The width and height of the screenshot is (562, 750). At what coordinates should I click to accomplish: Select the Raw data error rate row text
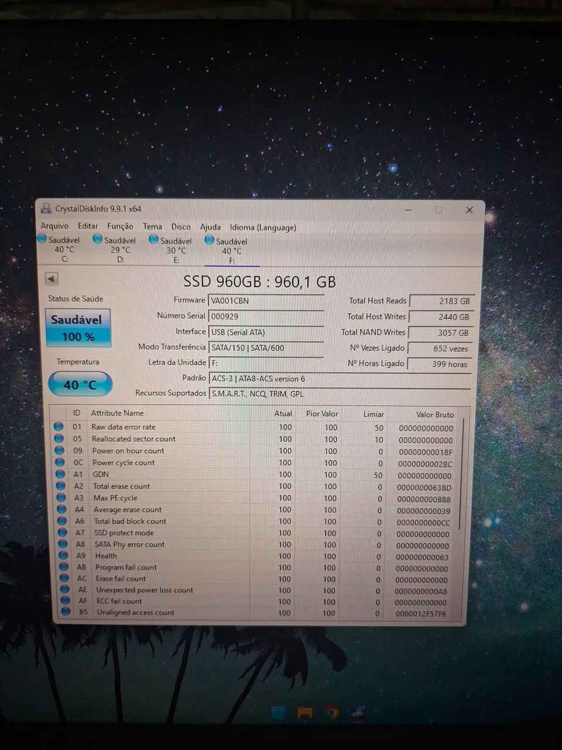coord(124,427)
